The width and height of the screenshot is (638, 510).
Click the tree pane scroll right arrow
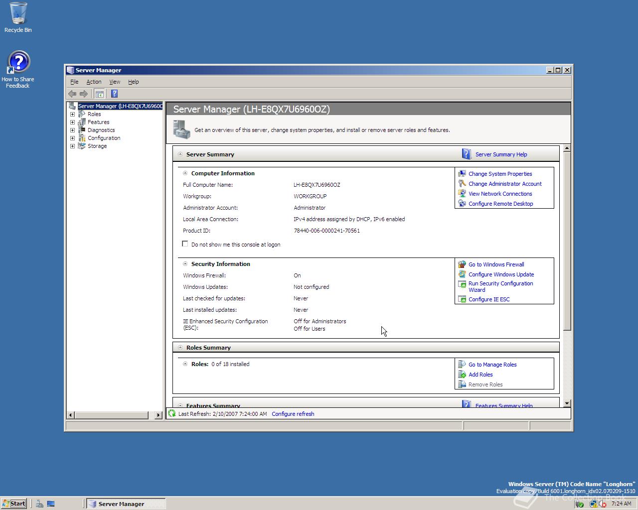pos(159,415)
